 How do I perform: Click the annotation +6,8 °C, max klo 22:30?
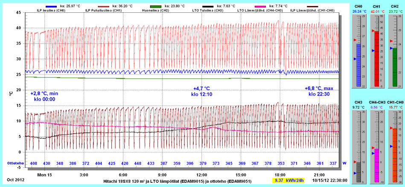click(x=319, y=91)
